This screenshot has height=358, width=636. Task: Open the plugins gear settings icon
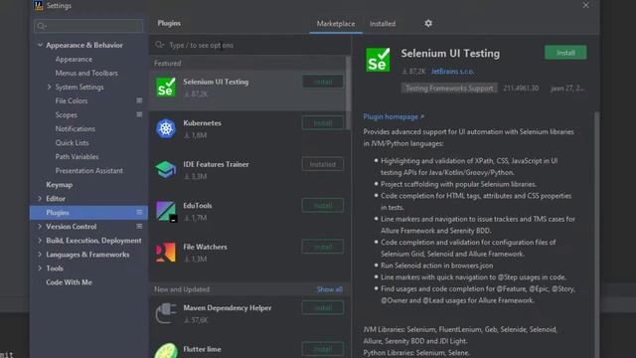pyautogui.click(x=428, y=24)
